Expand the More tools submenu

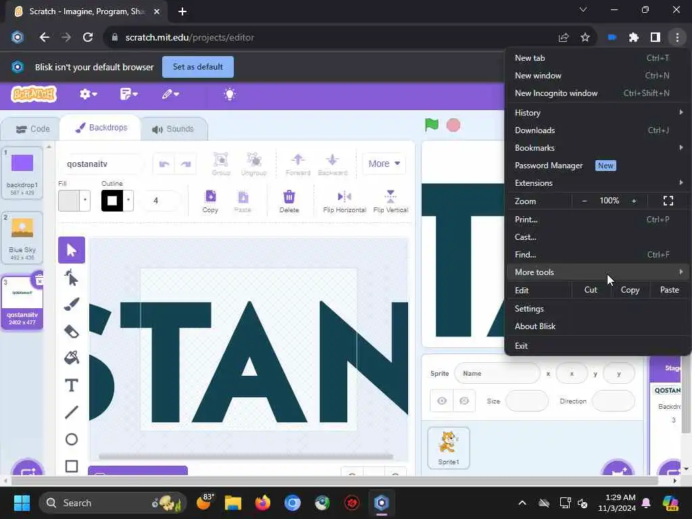pyautogui.click(x=597, y=272)
